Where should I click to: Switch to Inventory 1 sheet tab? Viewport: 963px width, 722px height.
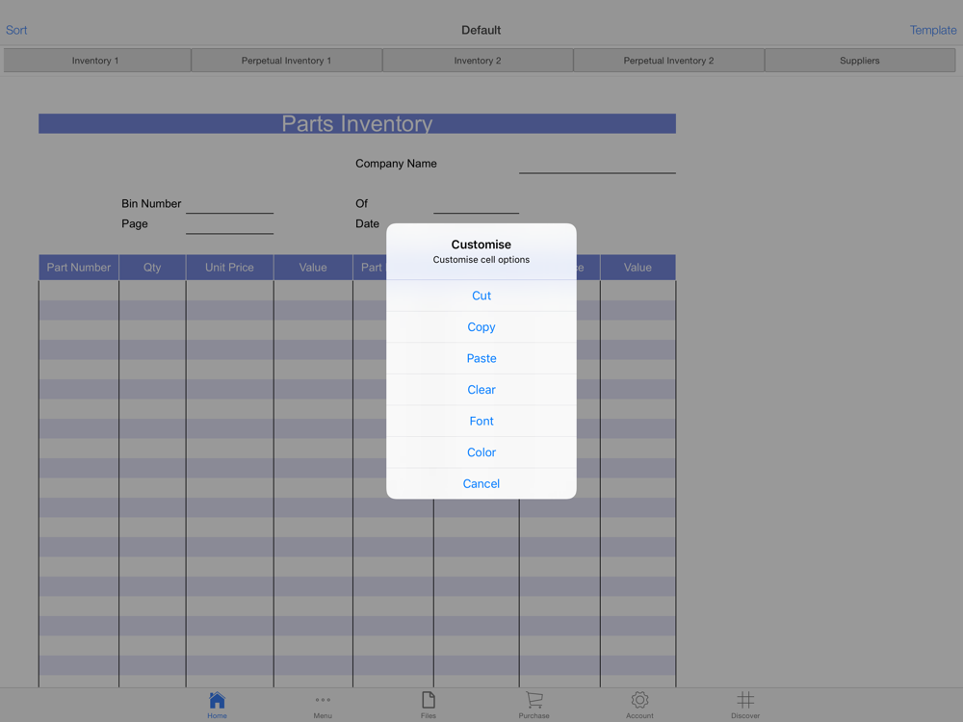pos(97,60)
